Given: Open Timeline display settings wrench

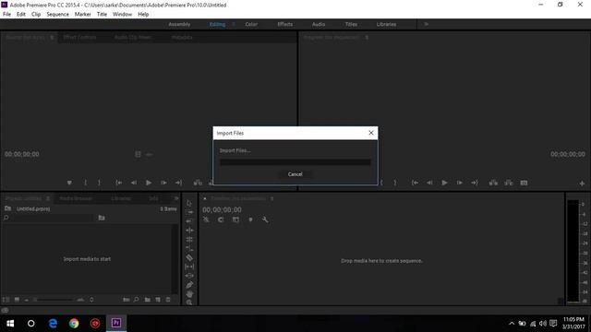Looking at the screenshot, I should (265, 219).
